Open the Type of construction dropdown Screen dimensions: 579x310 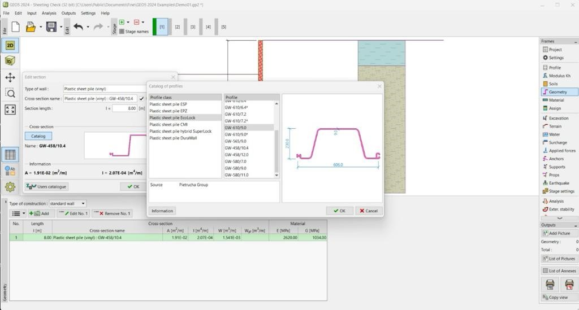[83, 203]
